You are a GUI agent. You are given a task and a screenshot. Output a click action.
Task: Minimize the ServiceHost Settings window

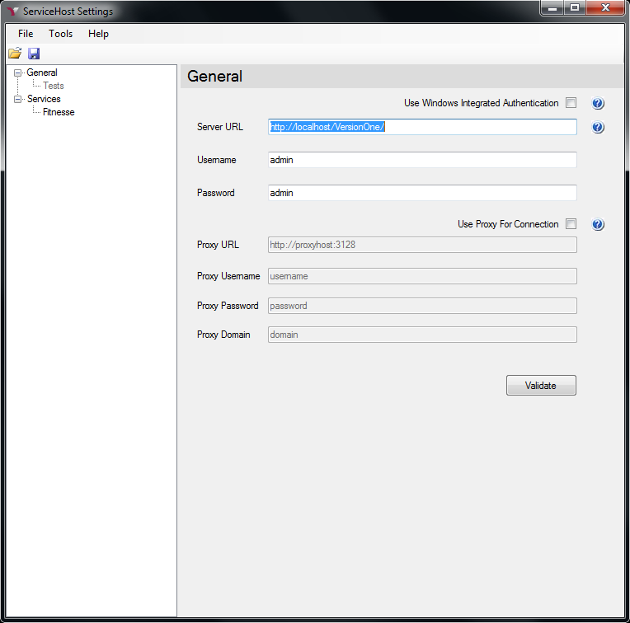(x=552, y=7)
